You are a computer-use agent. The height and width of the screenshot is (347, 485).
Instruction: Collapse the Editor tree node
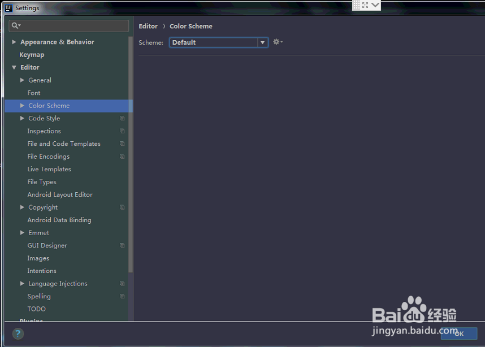[14, 67]
